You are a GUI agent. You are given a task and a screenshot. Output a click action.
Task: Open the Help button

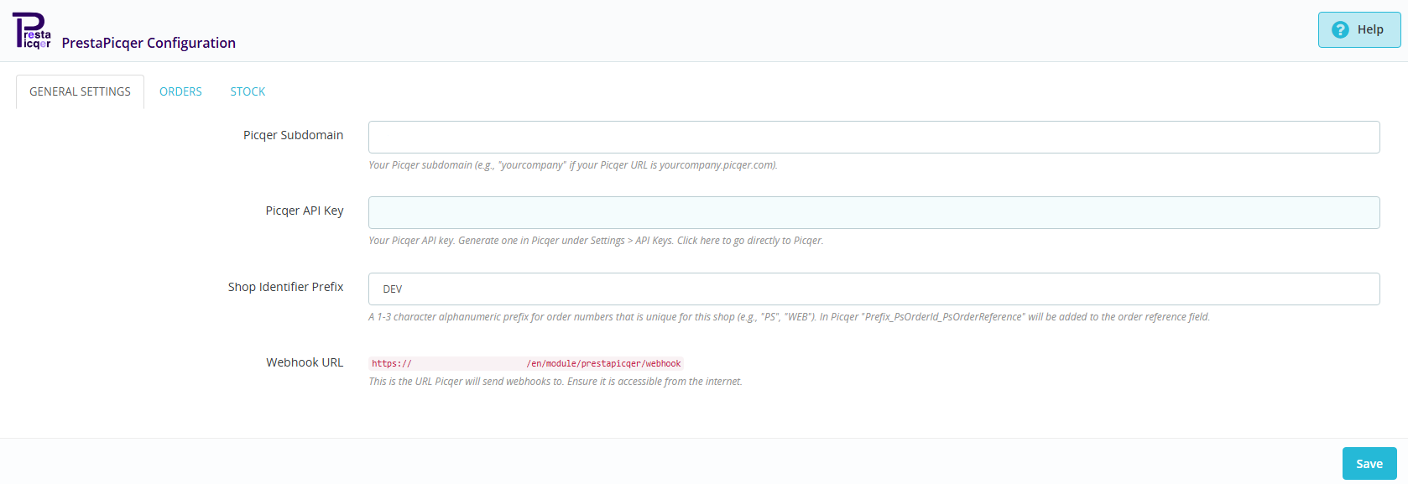1359,29
